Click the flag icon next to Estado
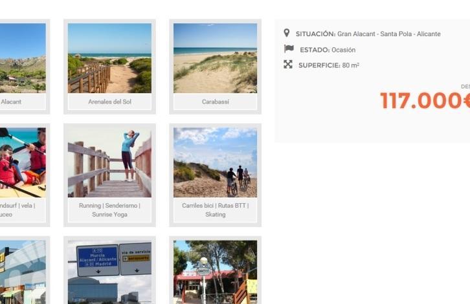Viewport: 470px width, 304px height. pyautogui.click(x=289, y=49)
